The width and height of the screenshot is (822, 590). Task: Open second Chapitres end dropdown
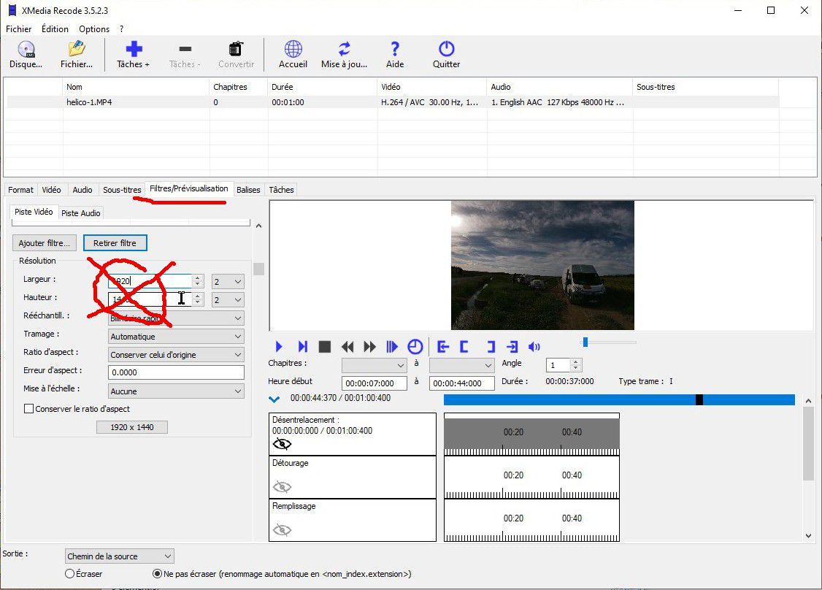tap(462, 365)
